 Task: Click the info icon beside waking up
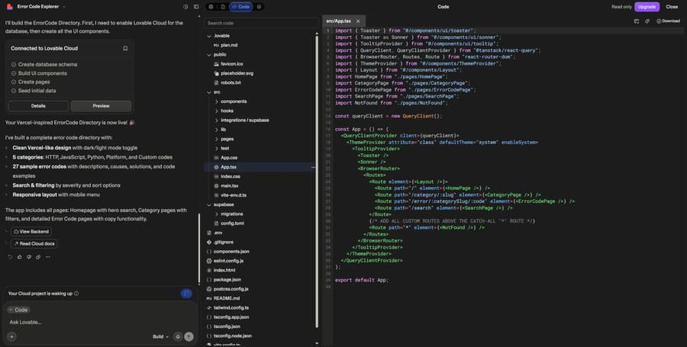[76, 294]
